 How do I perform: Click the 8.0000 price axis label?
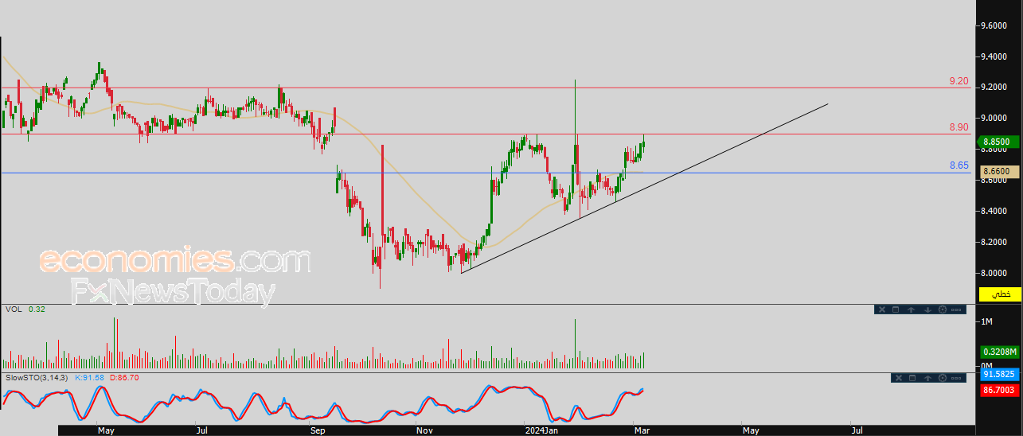tap(995, 273)
